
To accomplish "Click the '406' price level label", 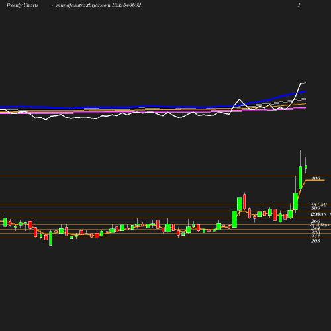I will tap(315, 178).
